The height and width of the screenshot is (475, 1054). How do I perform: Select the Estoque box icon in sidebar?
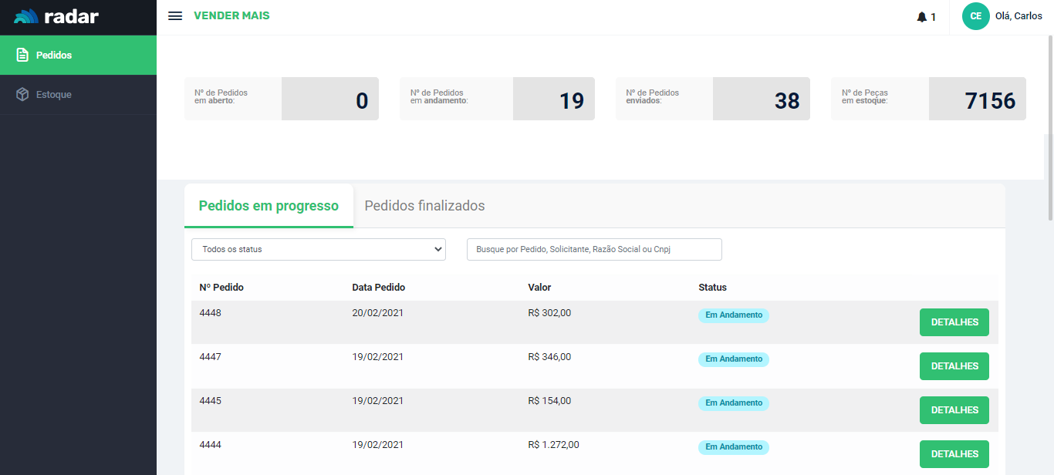coord(22,95)
